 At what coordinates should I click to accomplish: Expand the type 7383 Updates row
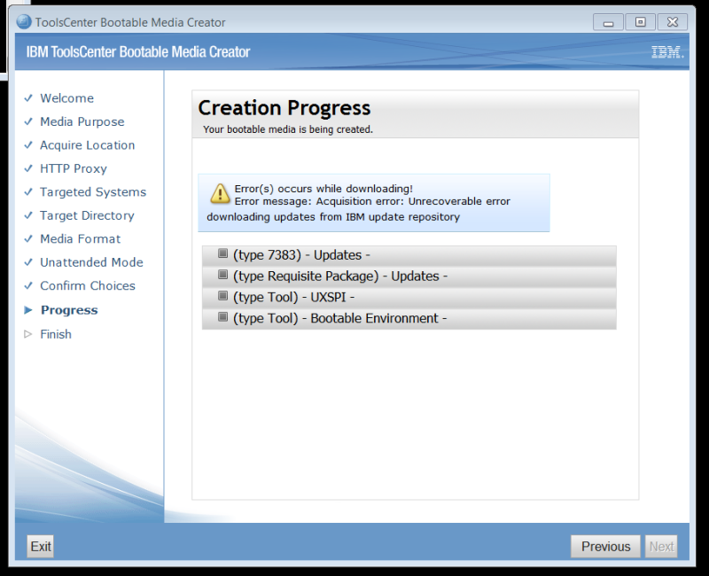(x=409, y=255)
